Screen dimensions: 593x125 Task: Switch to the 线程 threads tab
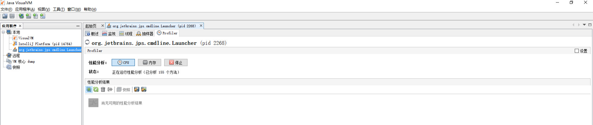coord(126,34)
